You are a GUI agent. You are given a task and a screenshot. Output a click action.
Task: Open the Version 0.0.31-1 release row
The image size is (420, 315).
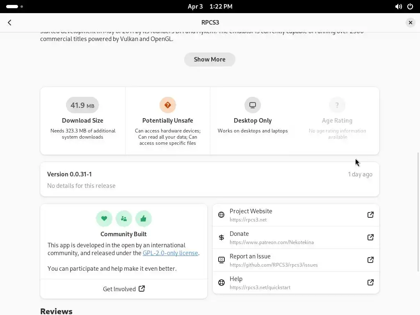(x=210, y=179)
